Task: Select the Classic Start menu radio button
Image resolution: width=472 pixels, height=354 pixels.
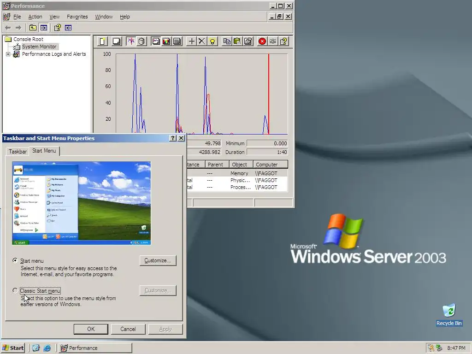Action: click(x=15, y=290)
